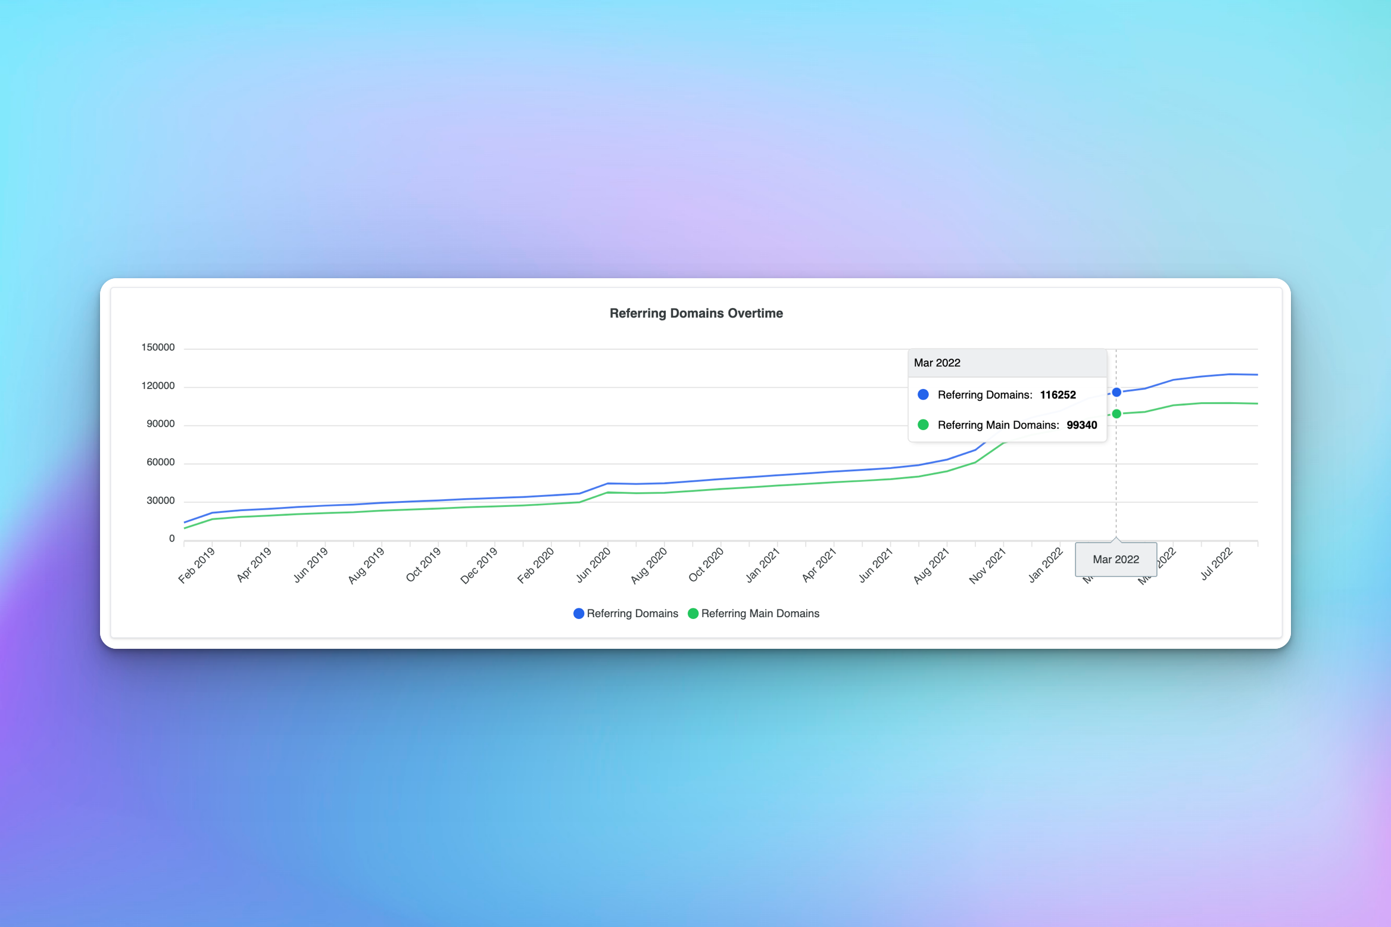Click the Nov 2021 axis label

[988, 565]
